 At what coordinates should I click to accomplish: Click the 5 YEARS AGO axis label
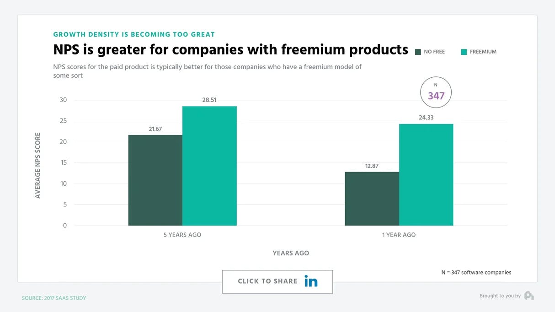182,235
